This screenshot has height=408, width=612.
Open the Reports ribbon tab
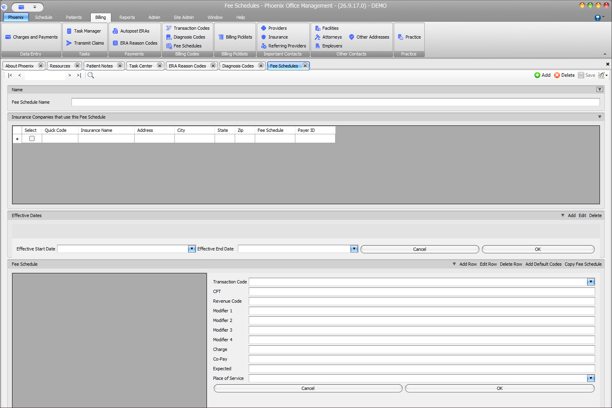pyautogui.click(x=127, y=17)
